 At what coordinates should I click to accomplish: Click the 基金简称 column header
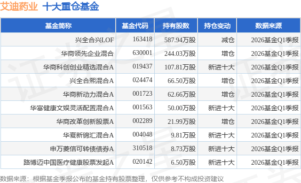pyautogui.click(x=58, y=26)
